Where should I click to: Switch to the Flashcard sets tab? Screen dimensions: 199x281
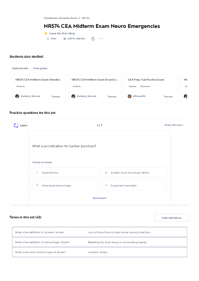[x=20, y=68]
